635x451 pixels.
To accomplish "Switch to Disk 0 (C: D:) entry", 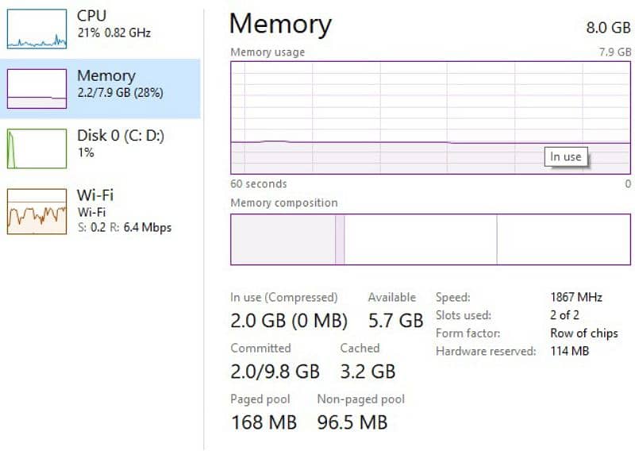I will point(120,143).
